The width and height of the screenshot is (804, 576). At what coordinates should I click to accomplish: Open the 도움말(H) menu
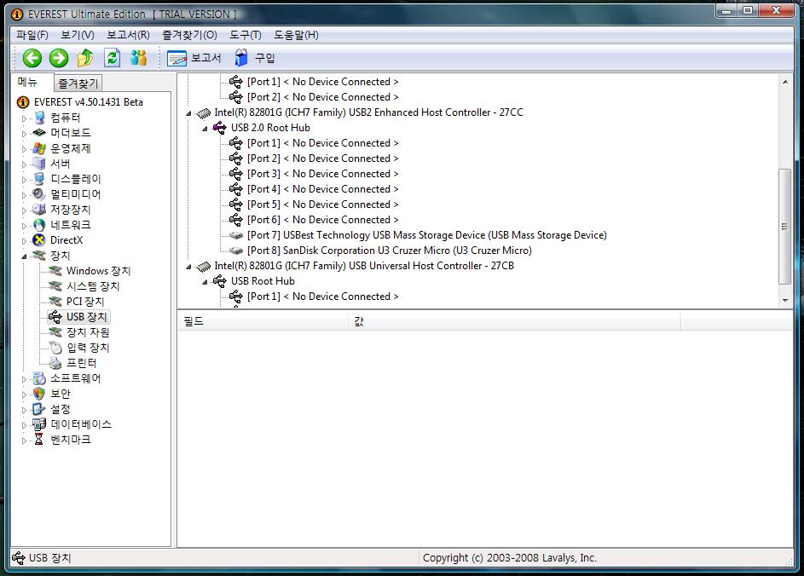pos(296,35)
